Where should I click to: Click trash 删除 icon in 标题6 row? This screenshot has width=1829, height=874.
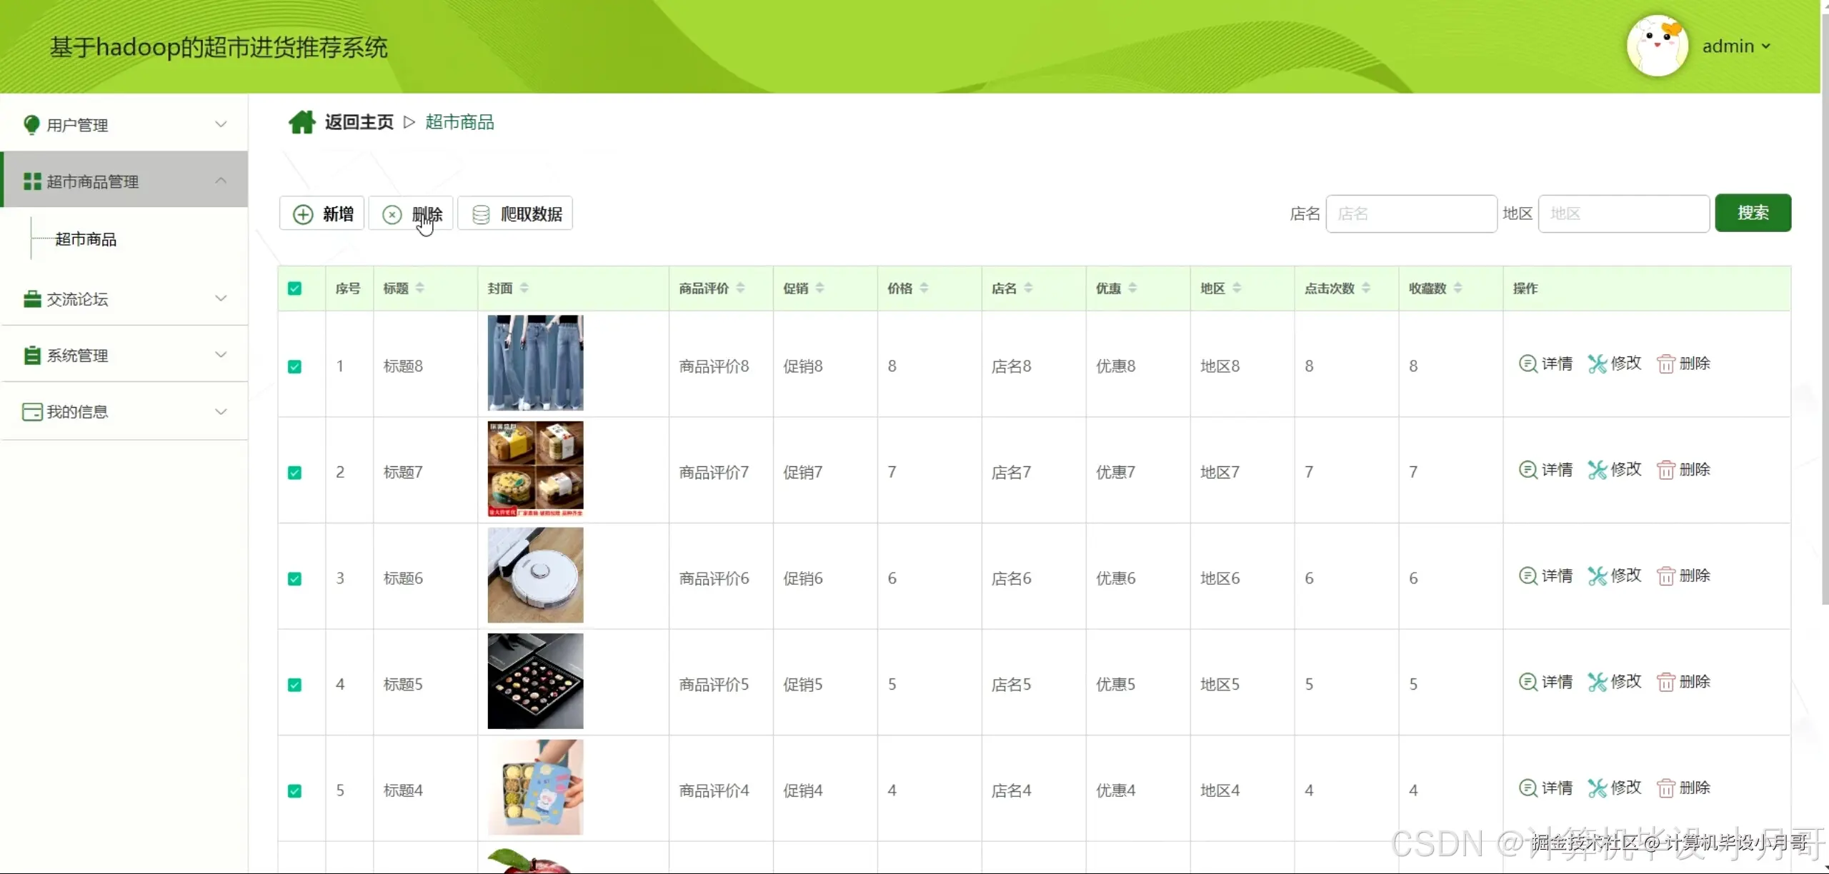pyautogui.click(x=1666, y=576)
